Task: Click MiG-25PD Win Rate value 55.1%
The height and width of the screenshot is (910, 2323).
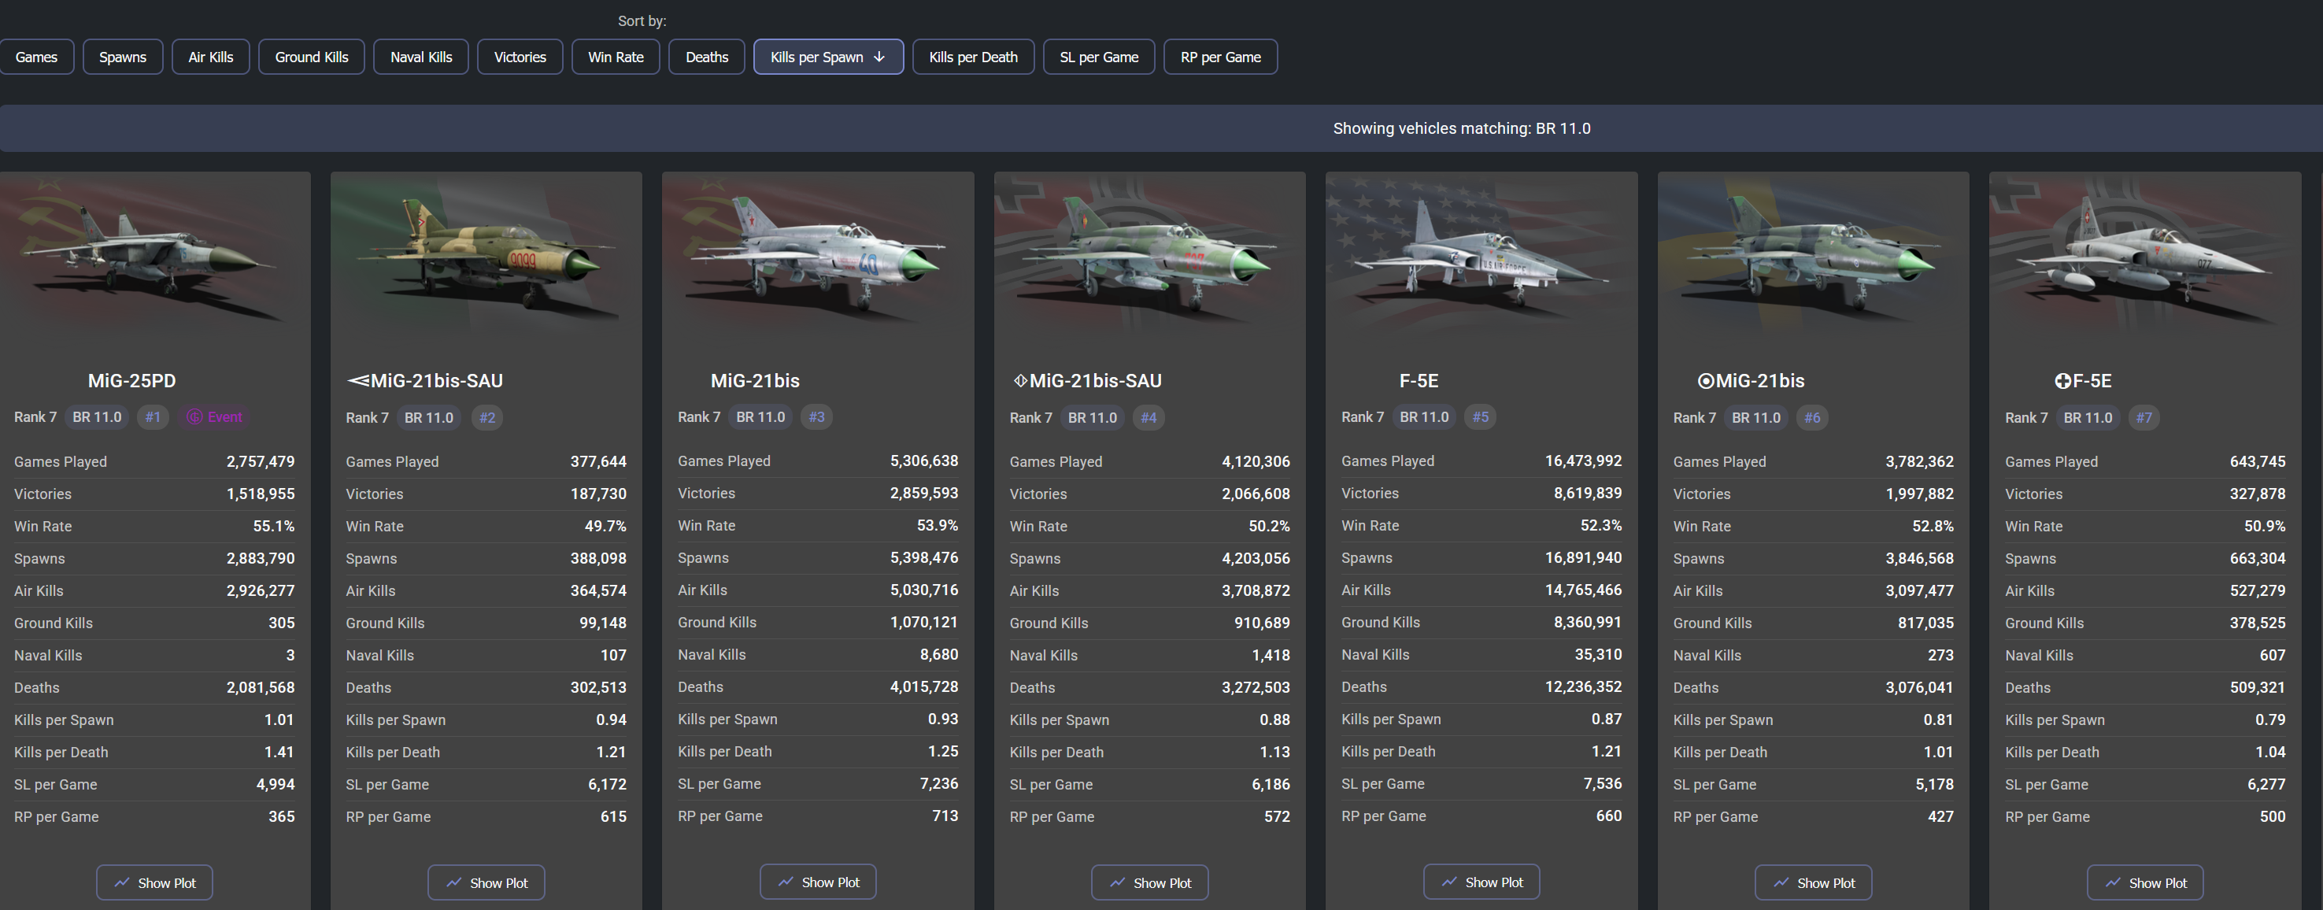Action: tap(273, 526)
